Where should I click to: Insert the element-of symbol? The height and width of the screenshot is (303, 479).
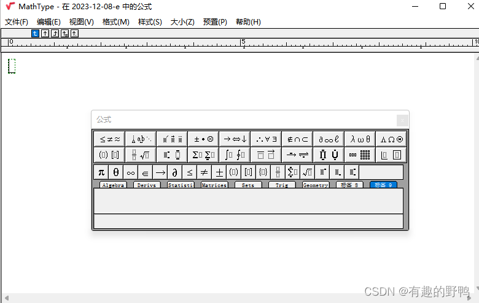tap(145, 172)
